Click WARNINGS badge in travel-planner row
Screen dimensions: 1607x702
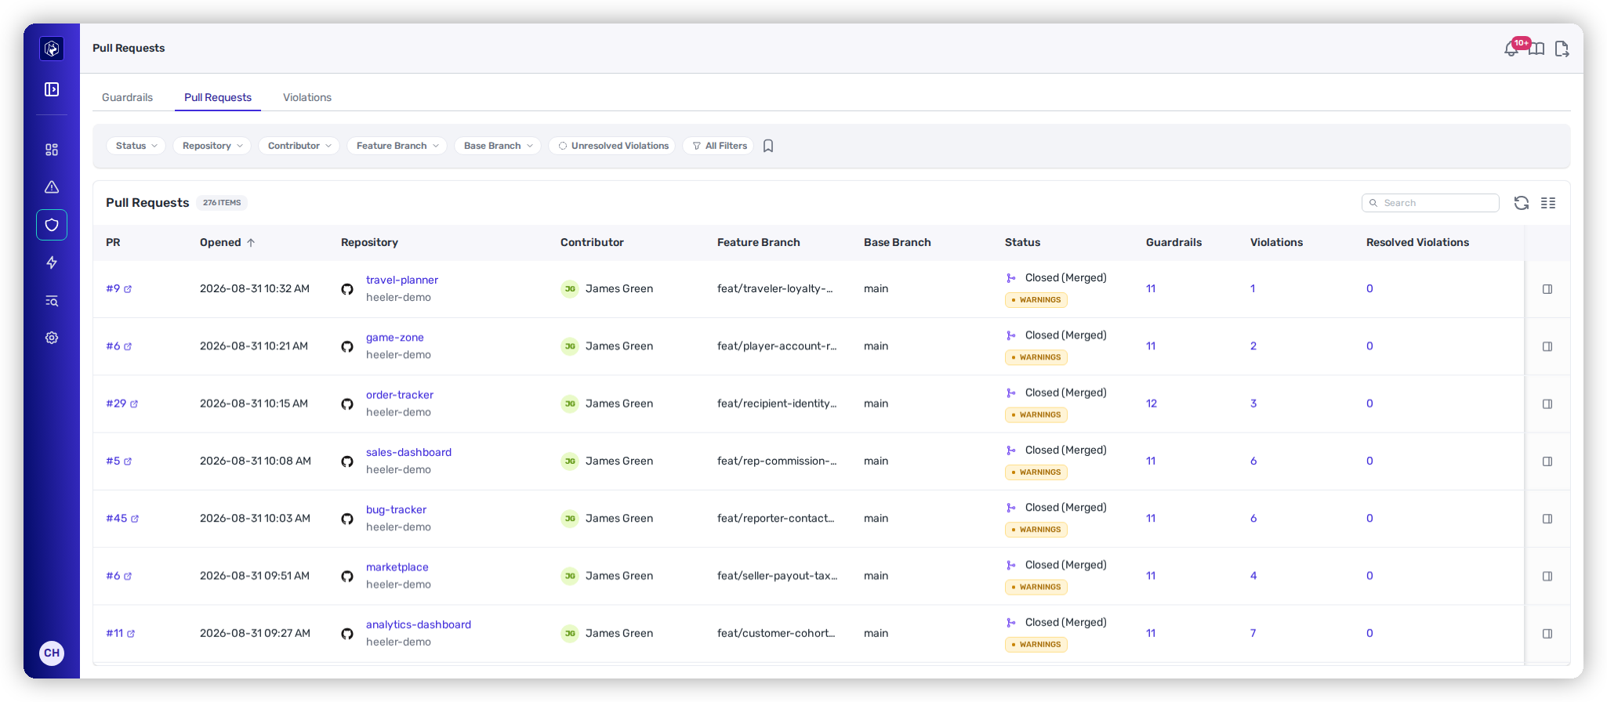[x=1036, y=300]
